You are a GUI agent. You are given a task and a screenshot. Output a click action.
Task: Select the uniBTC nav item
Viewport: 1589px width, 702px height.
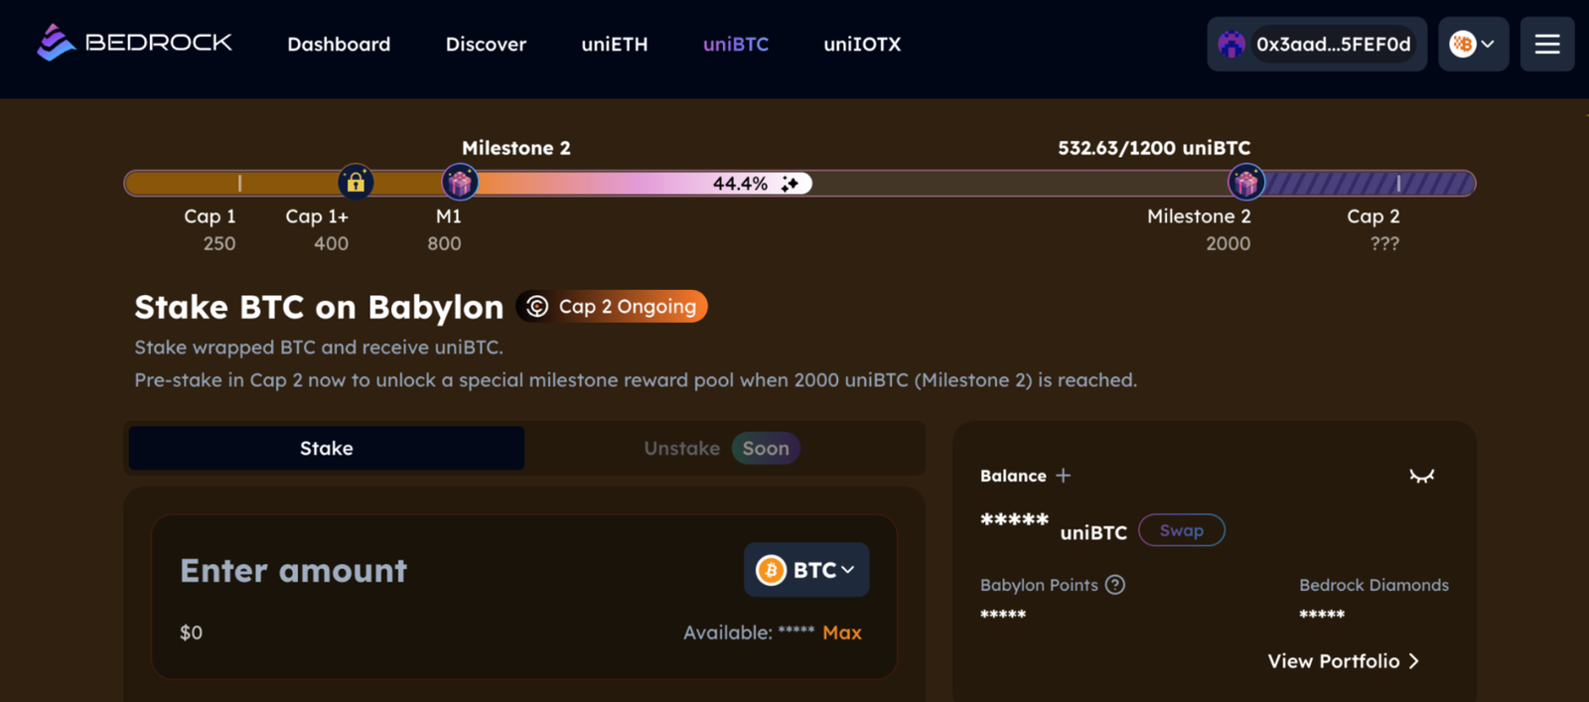pyautogui.click(x=736, y=44)
